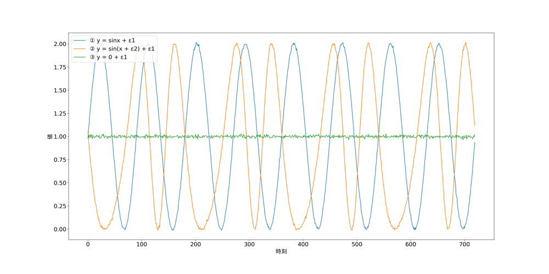Select legend entry ① y = sinx + ε1

tap(116, 41)
